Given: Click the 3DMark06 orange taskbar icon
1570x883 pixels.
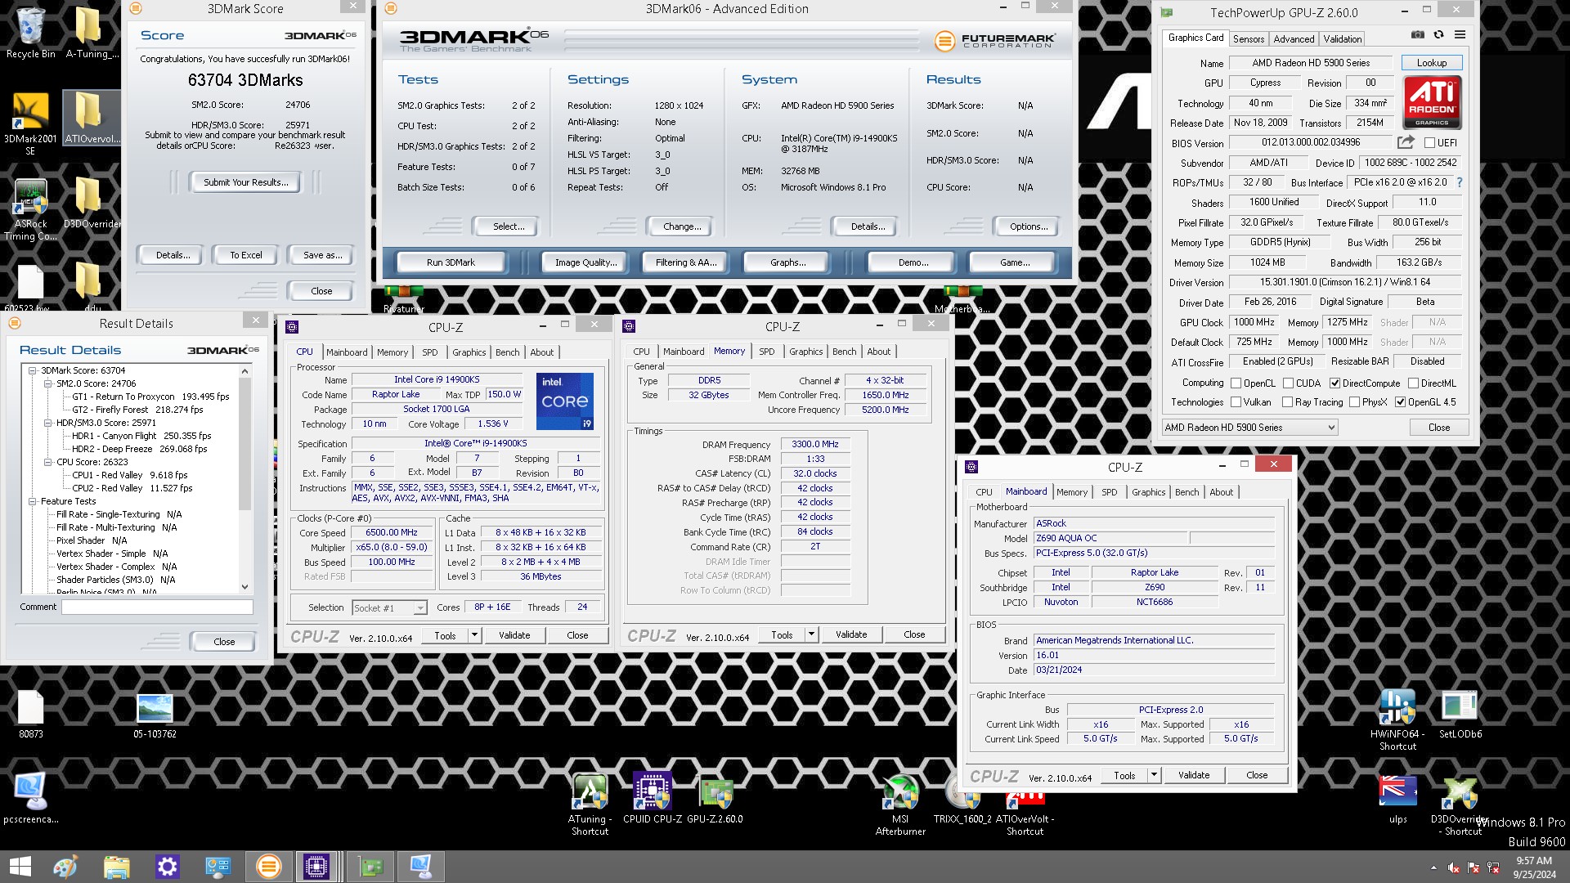Looking at the screenshot, I should (268, 866).
